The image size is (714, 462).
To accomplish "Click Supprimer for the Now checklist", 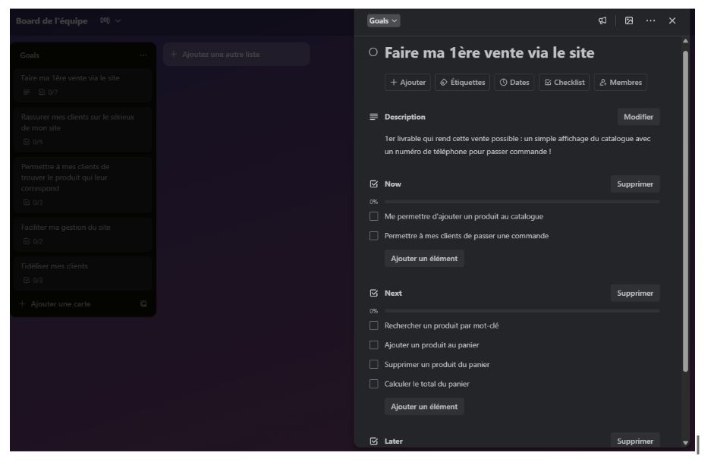I will [634, 184].
